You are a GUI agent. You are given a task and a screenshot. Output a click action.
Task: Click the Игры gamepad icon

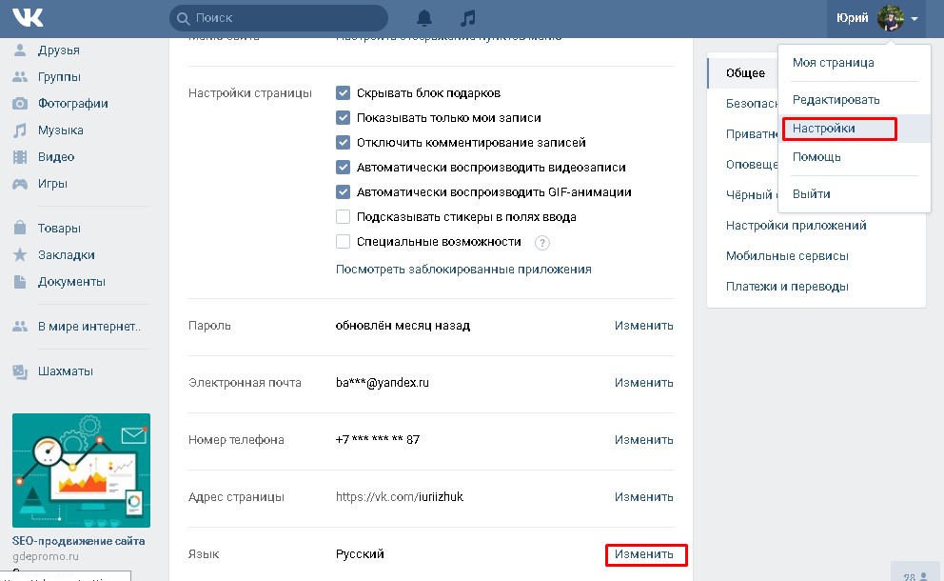click(x=20, y=184)
